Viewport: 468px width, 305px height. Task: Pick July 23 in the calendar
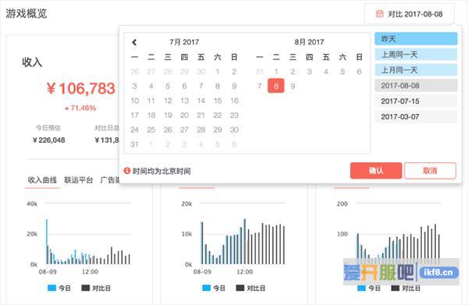point(234,115)
